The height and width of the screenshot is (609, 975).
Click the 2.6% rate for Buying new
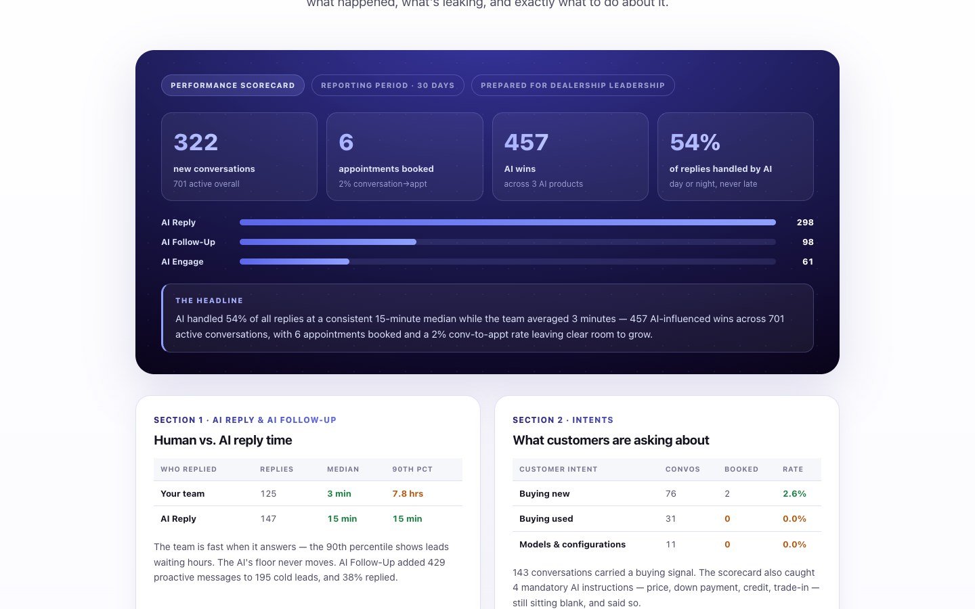[x=795, y=494]
